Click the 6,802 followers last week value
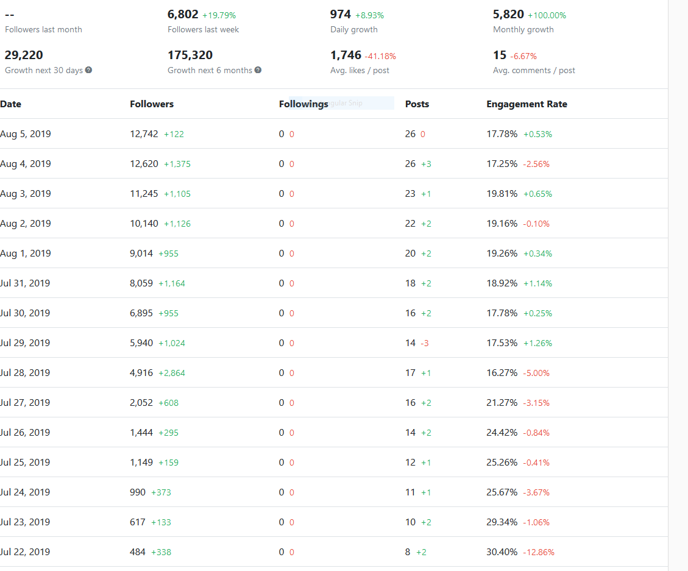This screenshot has height=571, width=688. click(183, 15)
